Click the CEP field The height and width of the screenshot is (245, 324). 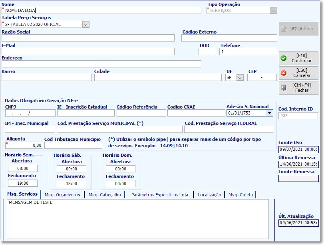click(262, 77)
